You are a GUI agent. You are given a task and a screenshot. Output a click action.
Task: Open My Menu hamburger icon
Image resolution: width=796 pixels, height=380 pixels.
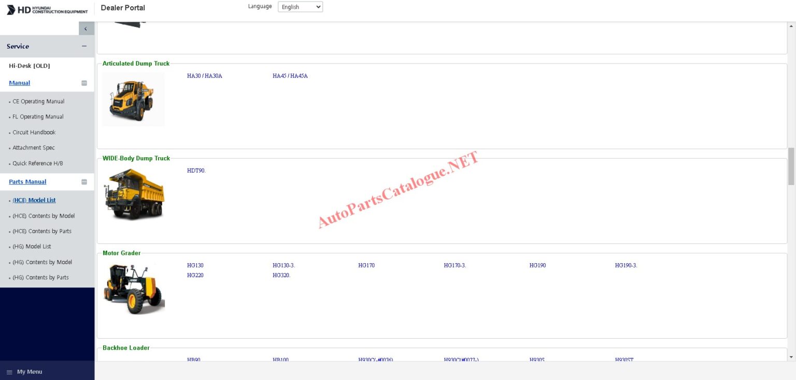coord(9,372)
